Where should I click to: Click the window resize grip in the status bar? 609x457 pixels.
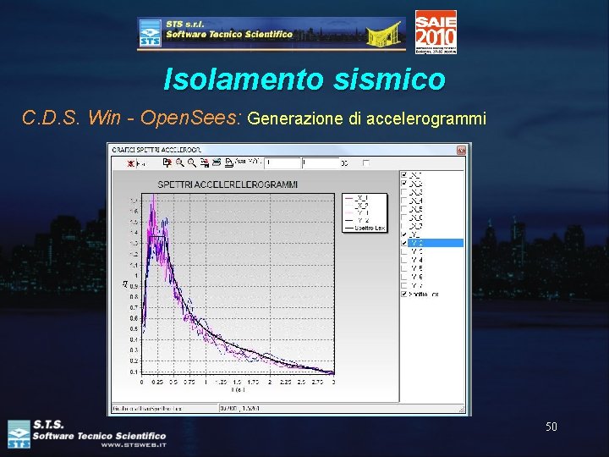point(462,409)
